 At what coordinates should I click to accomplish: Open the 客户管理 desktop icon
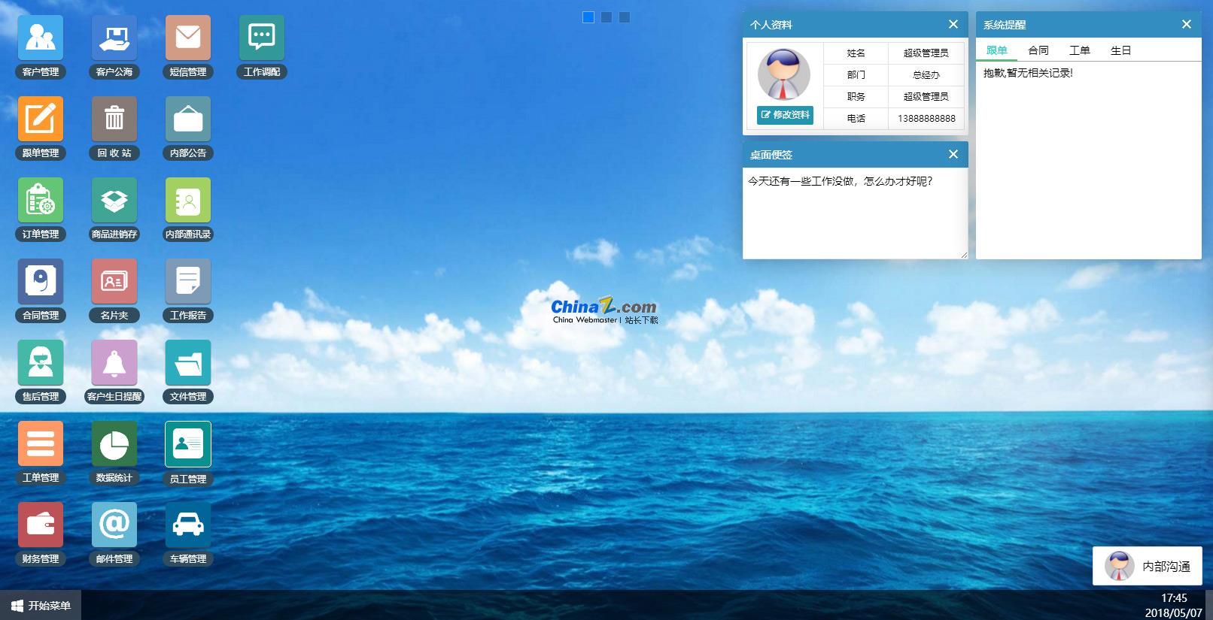pyautogui.click(x=41, y=38)
